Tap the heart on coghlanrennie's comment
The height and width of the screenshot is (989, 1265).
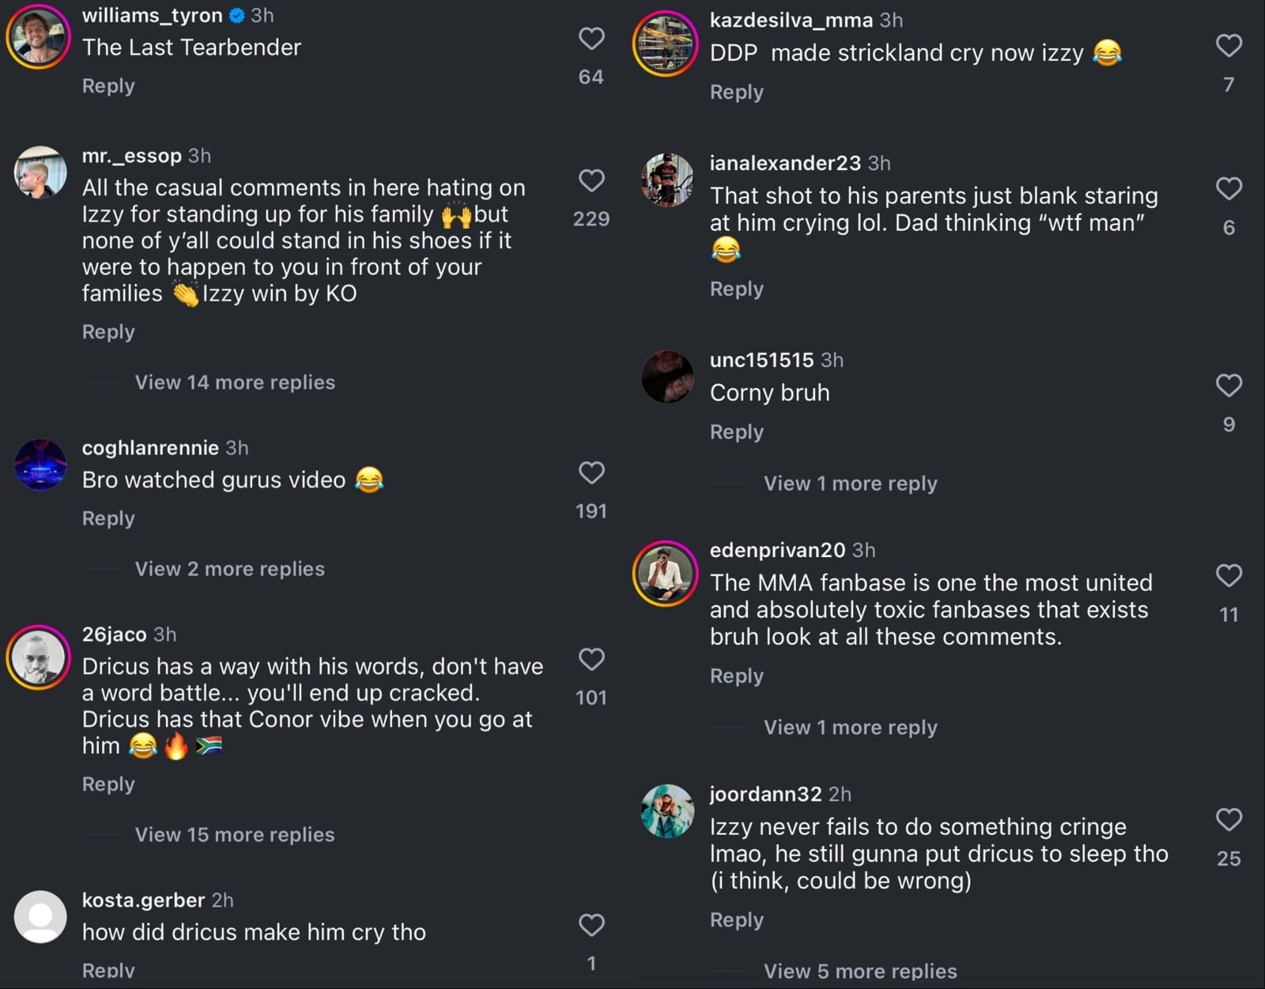click(591, 472)
